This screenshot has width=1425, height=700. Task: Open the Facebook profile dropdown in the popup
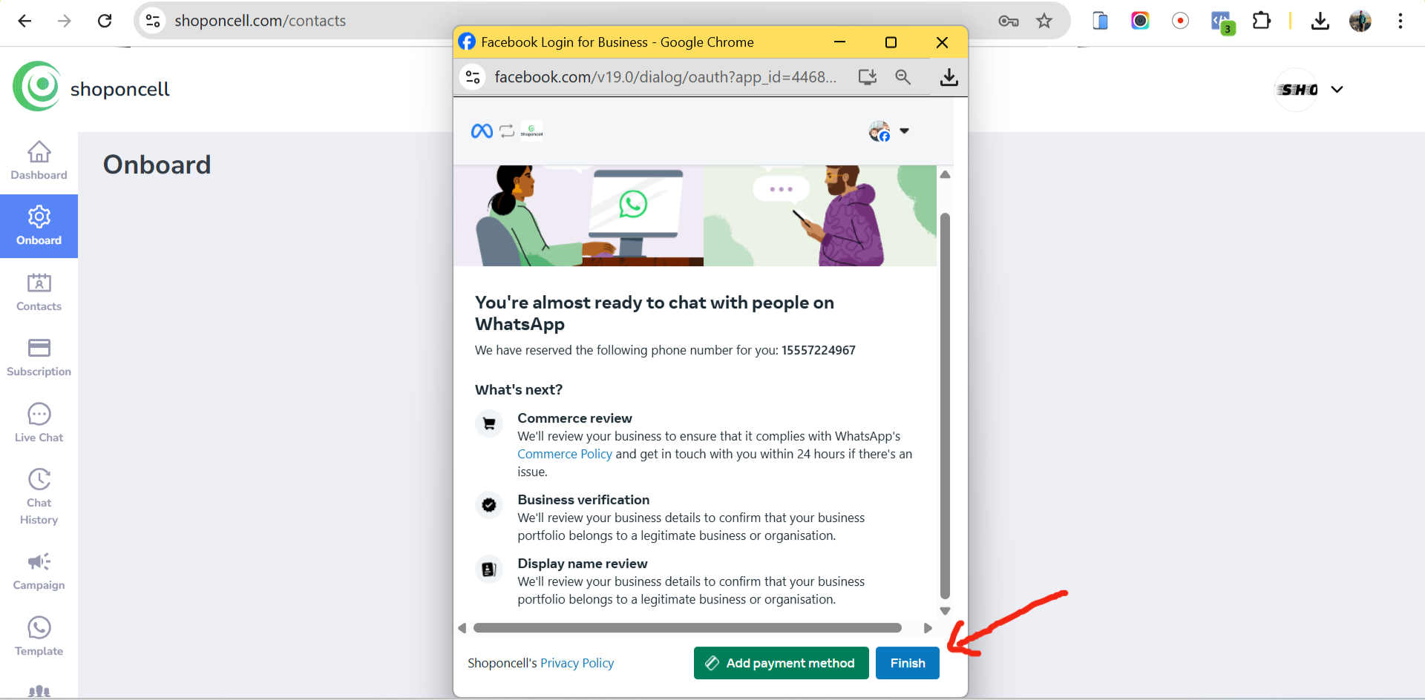pyautogui.click(x=905, y=131)
